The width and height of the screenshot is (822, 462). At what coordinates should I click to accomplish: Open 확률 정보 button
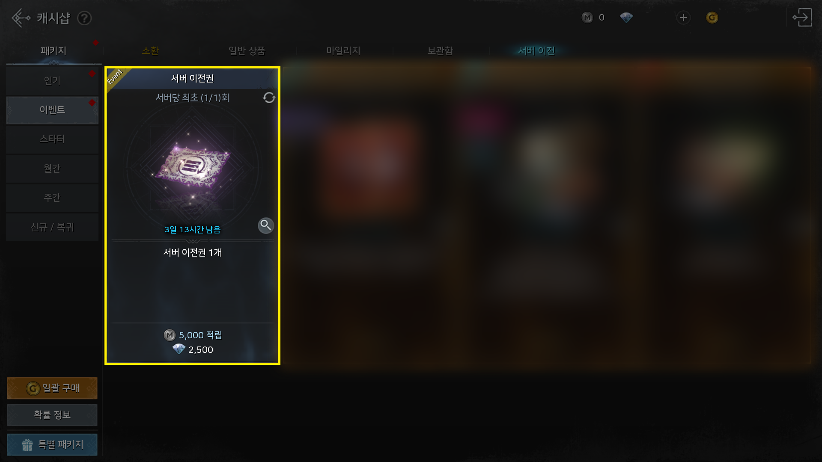tap(52, 415)
